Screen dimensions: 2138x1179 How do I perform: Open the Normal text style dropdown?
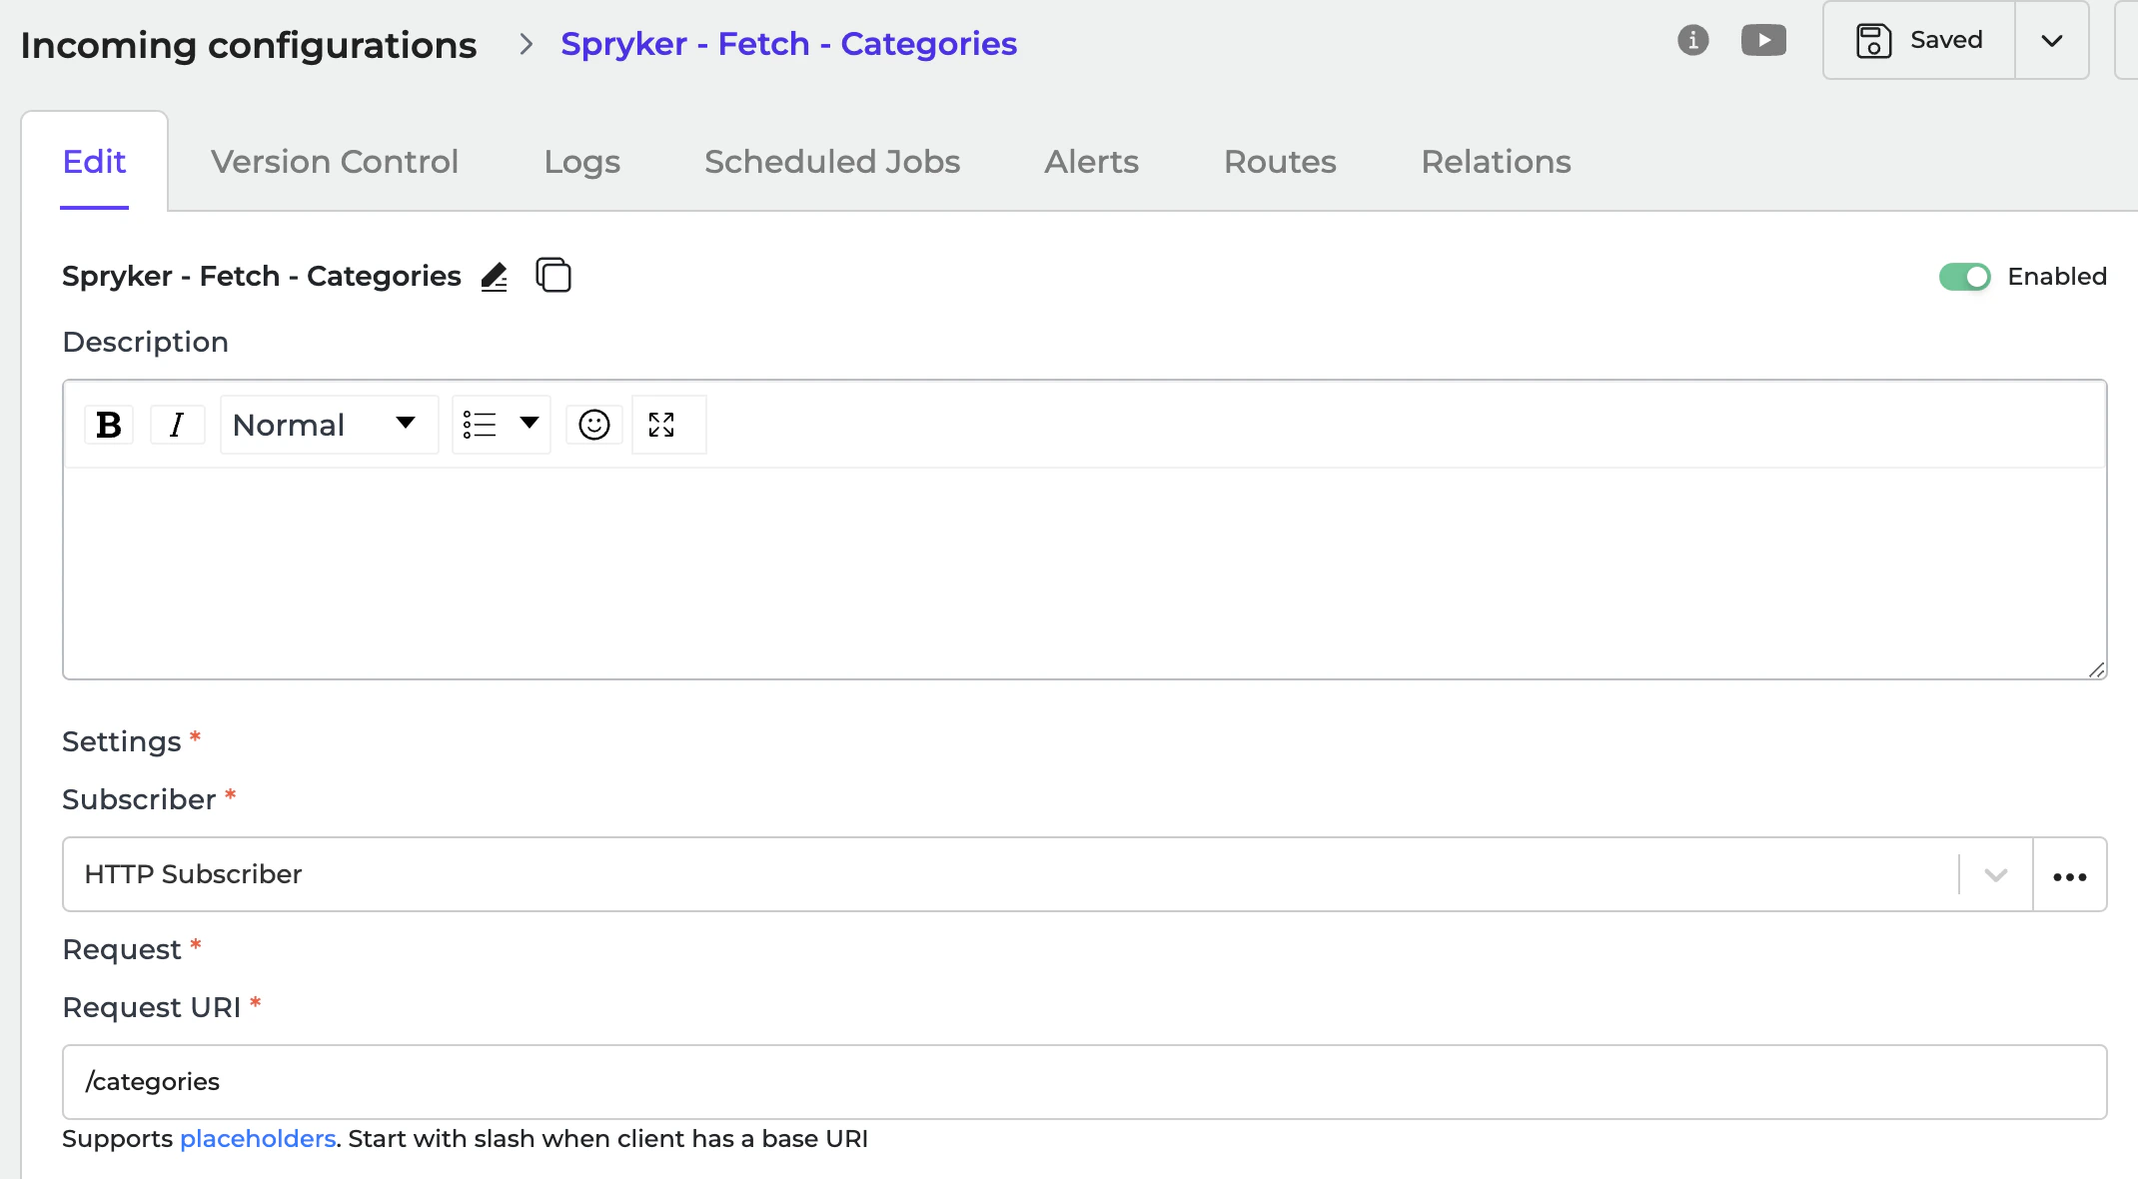(328, 425)
